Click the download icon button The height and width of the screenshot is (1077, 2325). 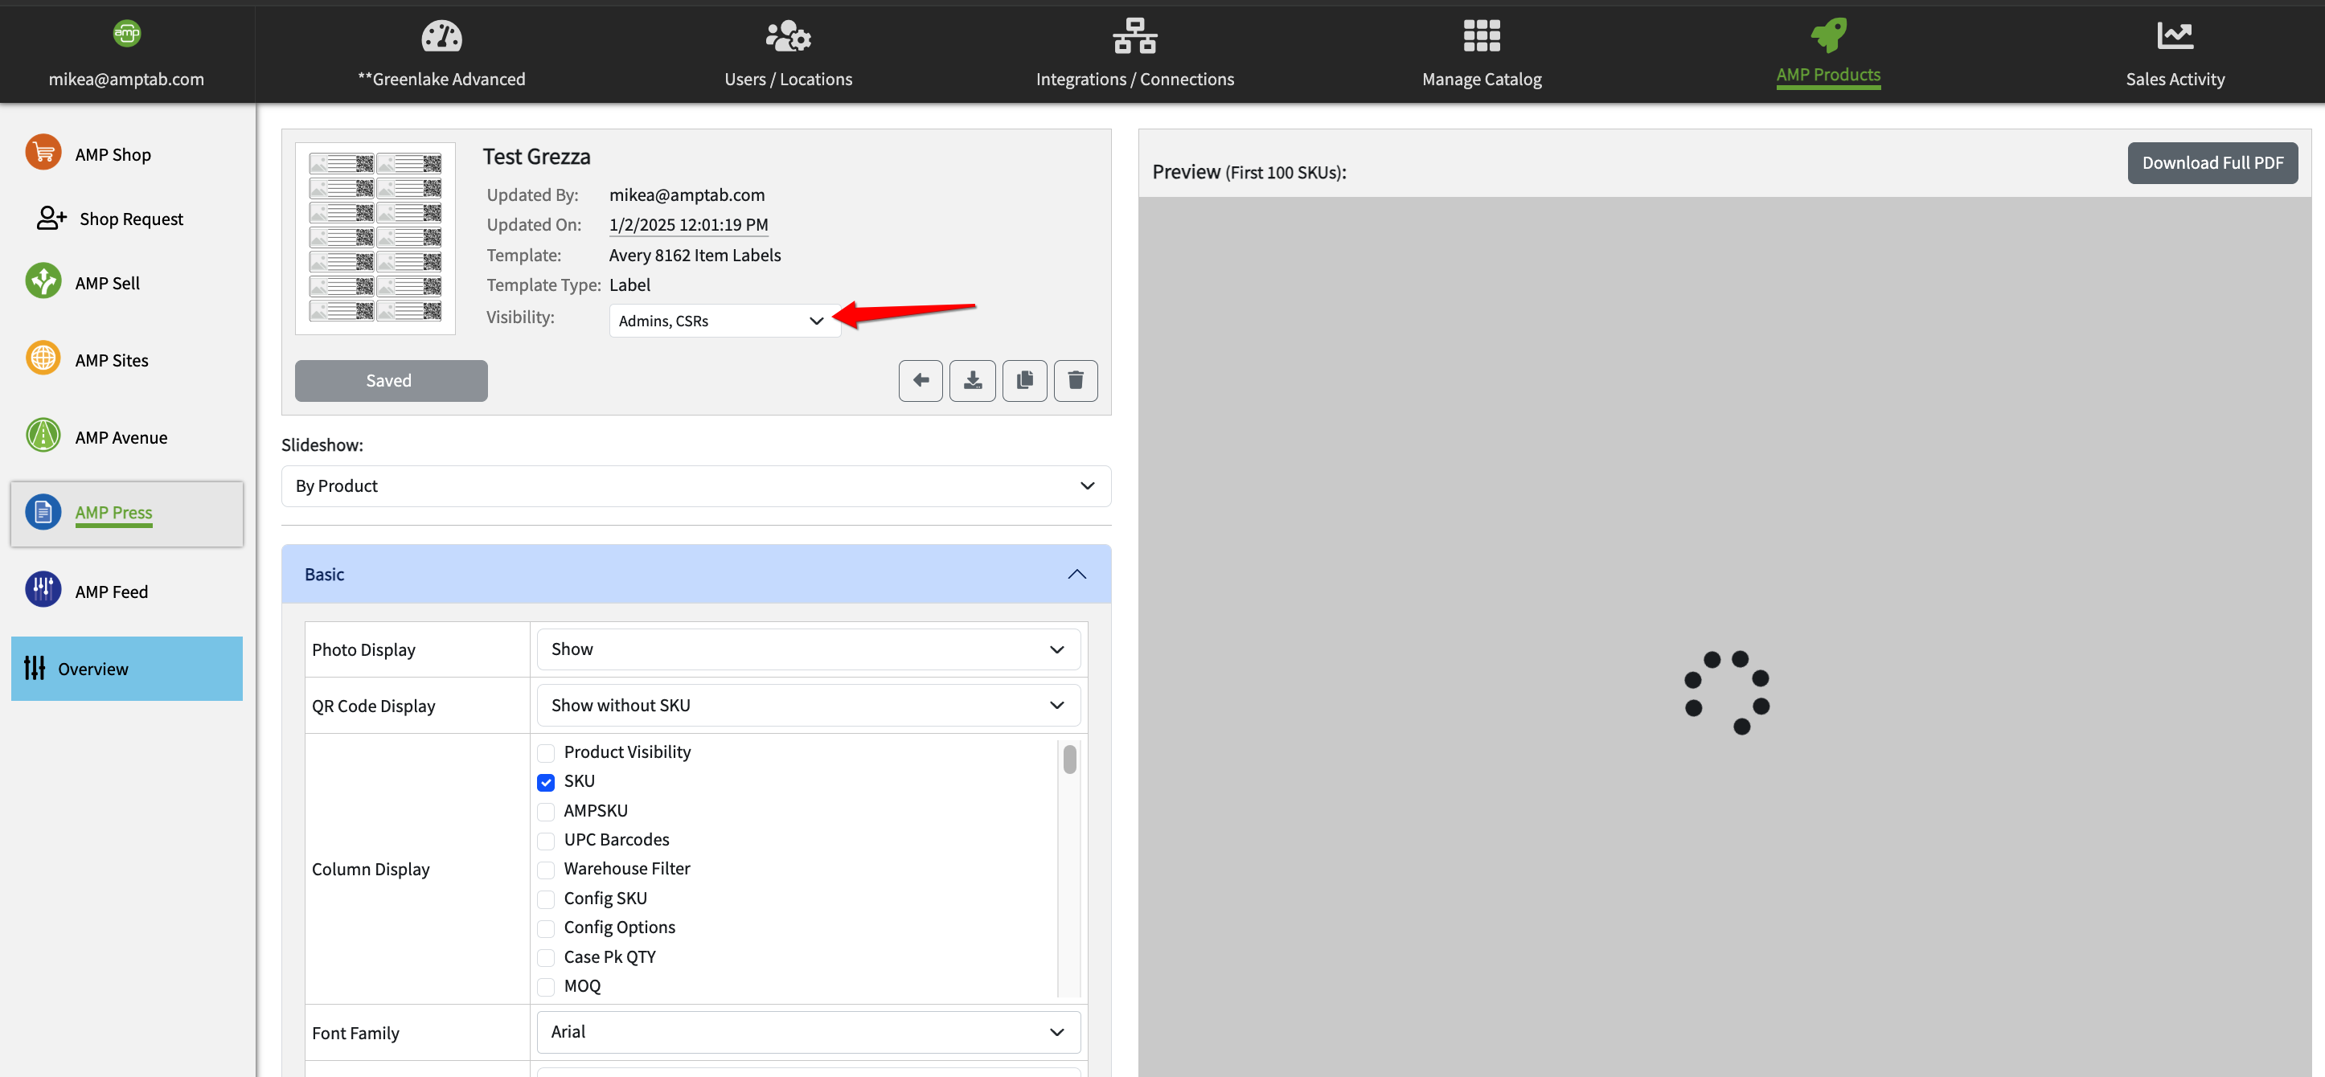click(x=972, y=381)
